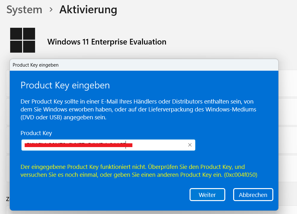Focus the Product Key input field

coord(158,145)
